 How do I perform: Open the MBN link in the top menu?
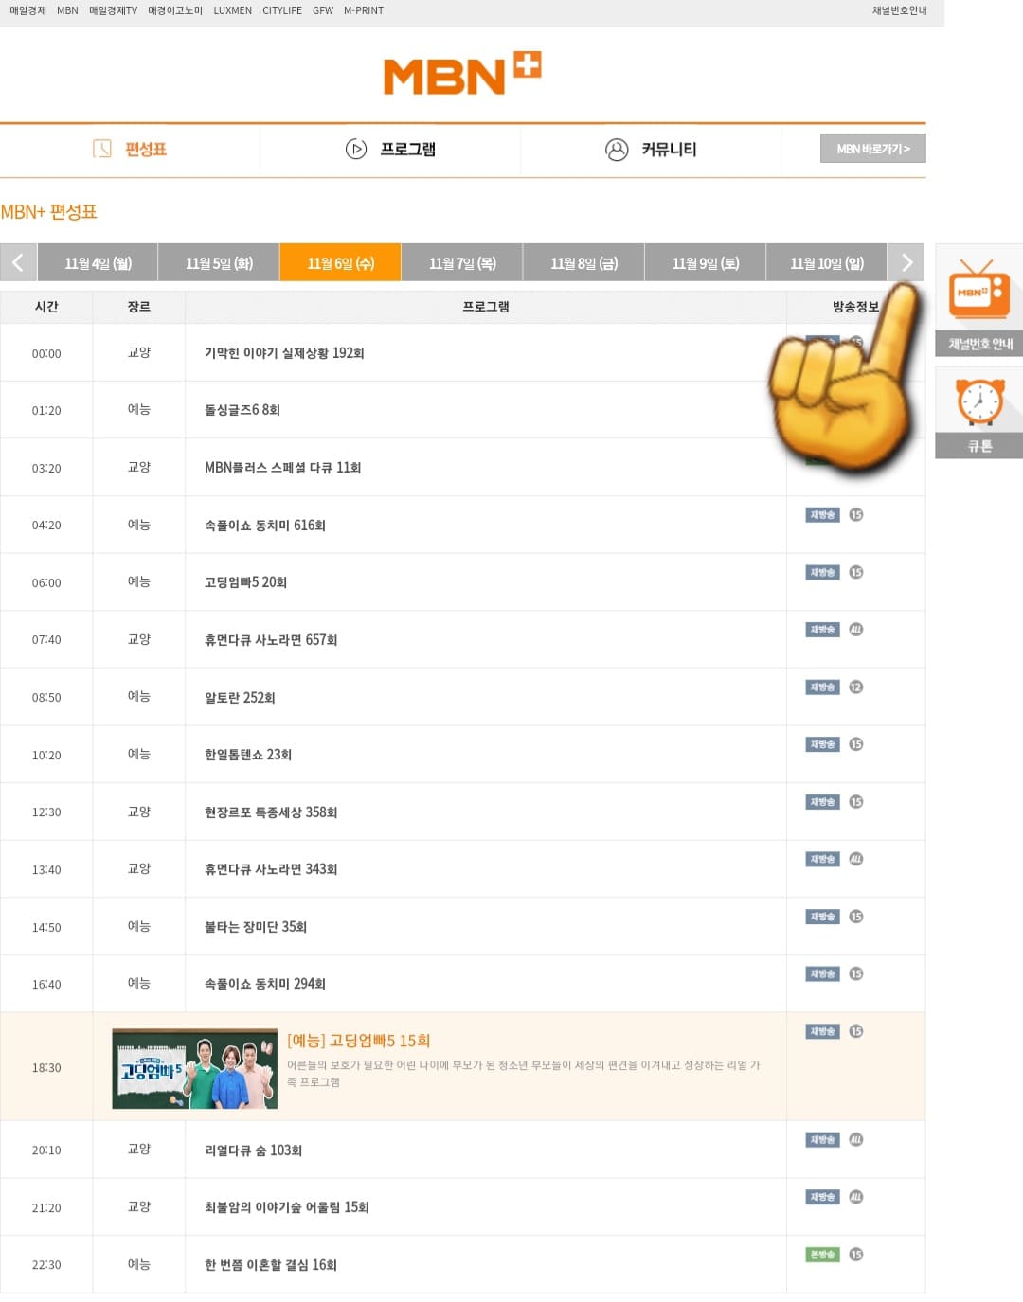[65, 10]
